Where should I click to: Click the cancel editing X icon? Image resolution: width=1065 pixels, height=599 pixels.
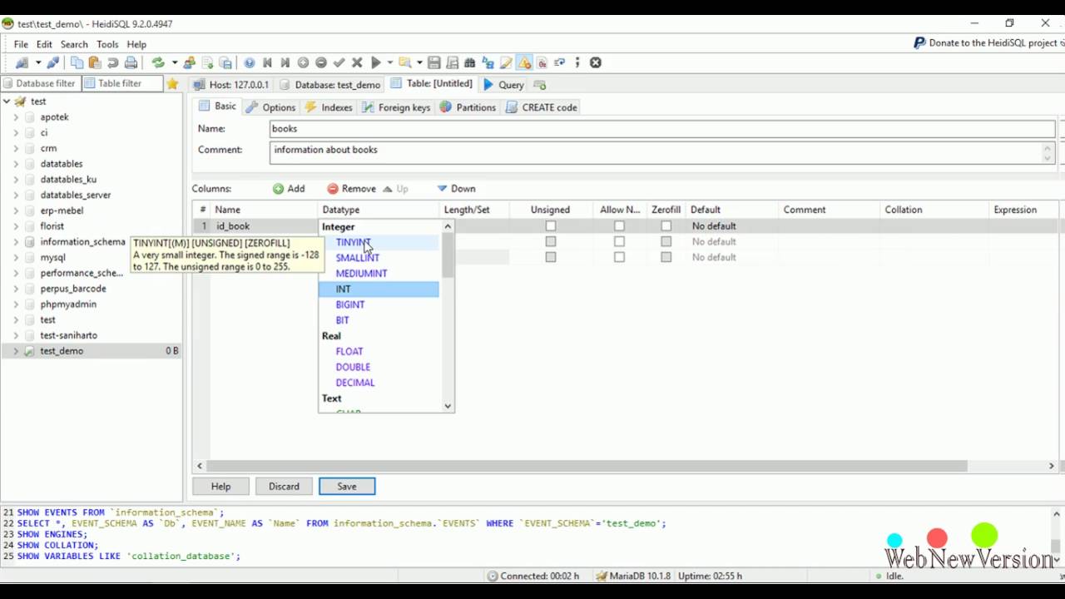tap(357, 62)
